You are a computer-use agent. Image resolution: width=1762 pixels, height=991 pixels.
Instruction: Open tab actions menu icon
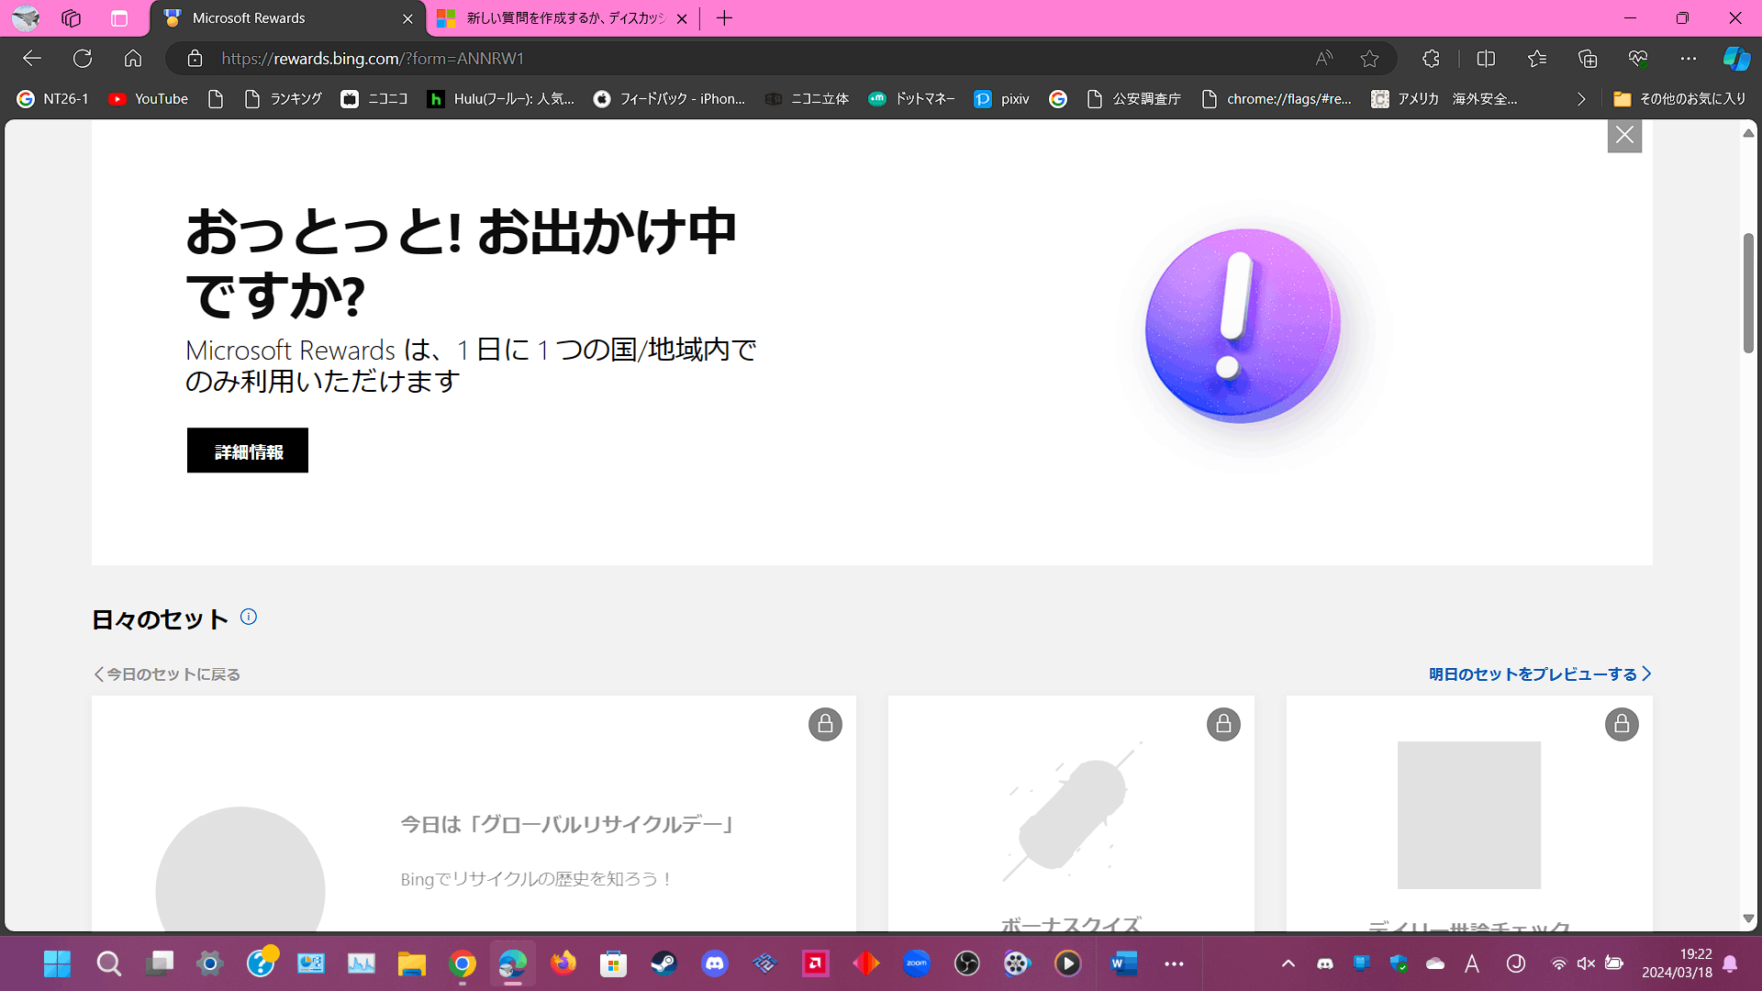click(119, 17)
